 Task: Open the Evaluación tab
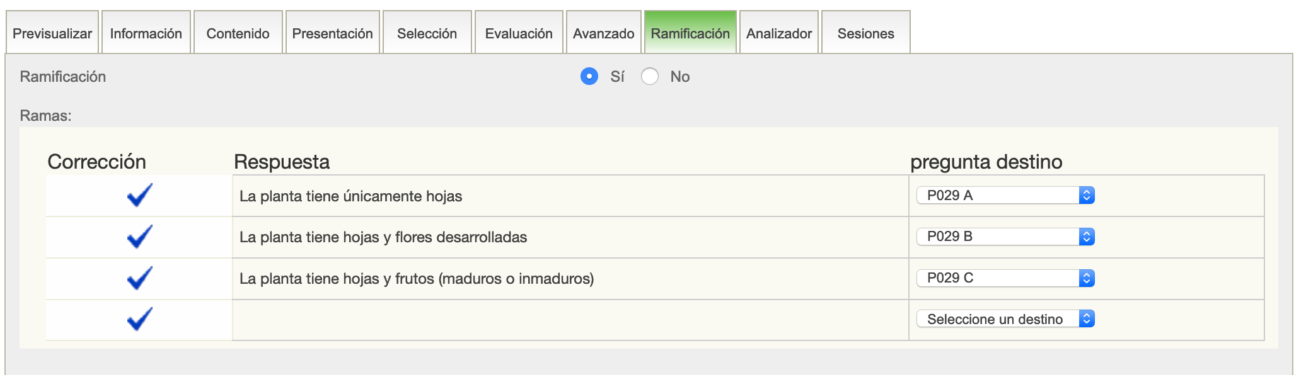519,33
